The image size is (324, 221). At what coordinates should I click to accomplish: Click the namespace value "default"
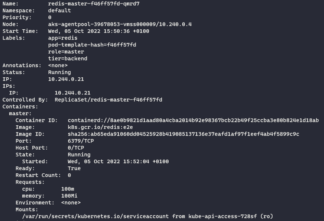pos(59,11)
